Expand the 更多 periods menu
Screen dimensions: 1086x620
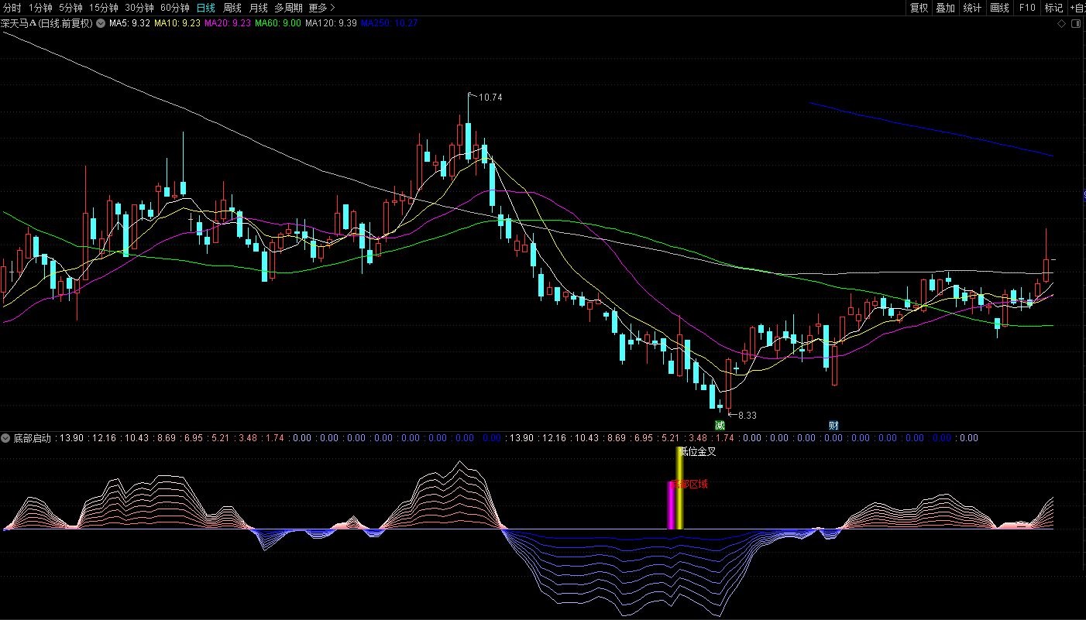[321, 8]
